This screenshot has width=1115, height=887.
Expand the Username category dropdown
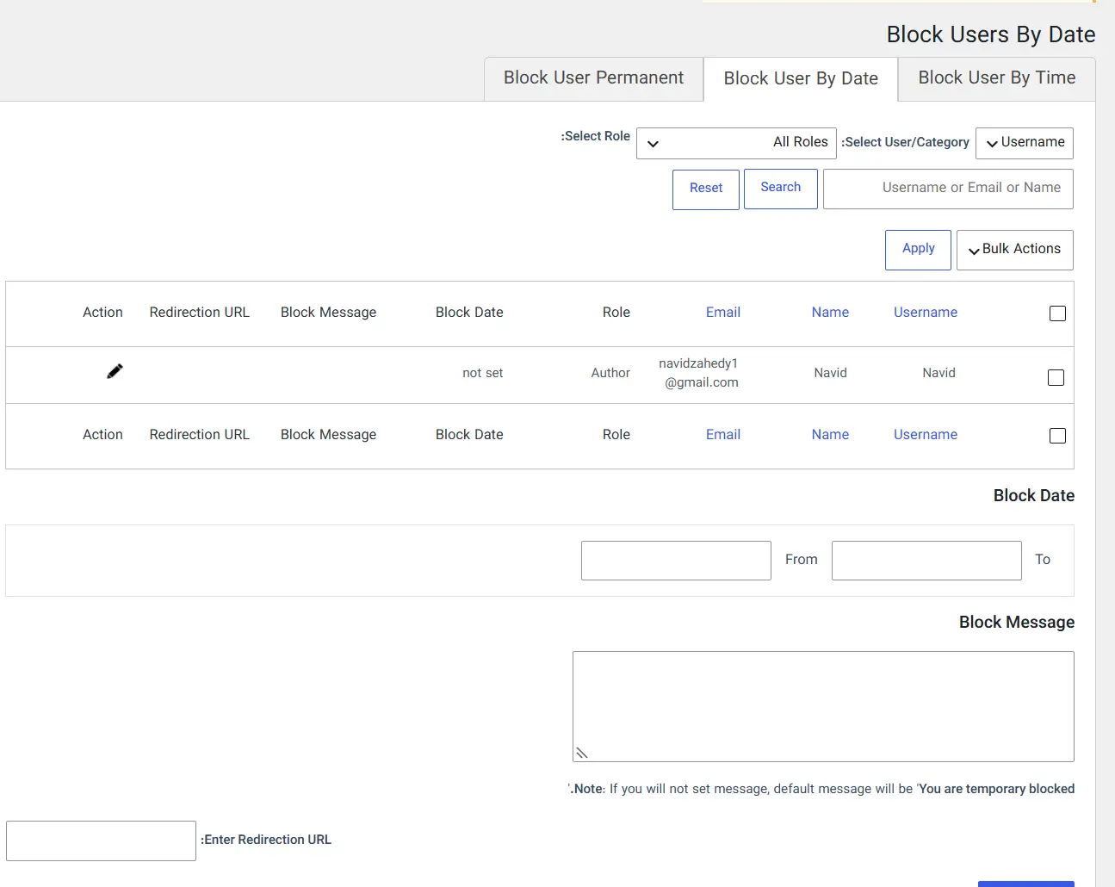[1025, 143]
